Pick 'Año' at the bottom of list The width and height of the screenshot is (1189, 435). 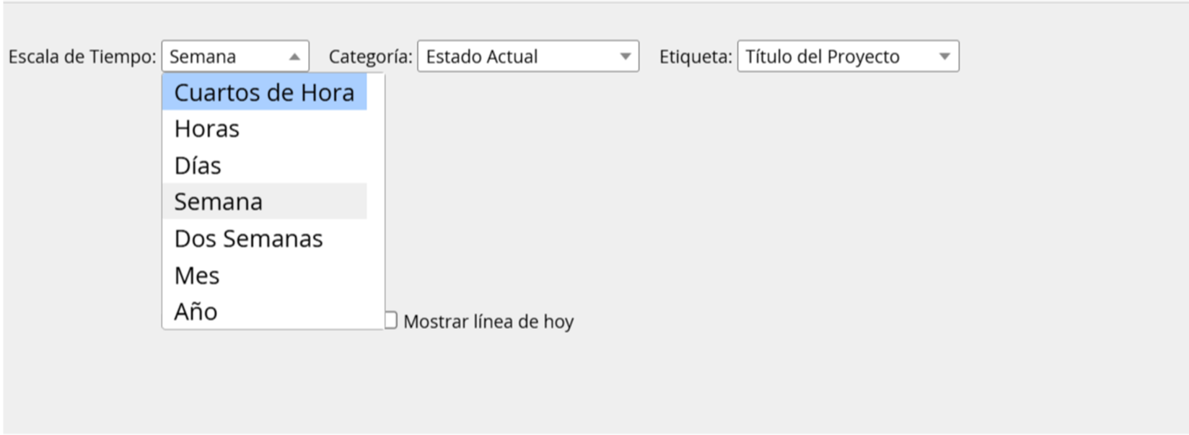(x=265, y=311)
